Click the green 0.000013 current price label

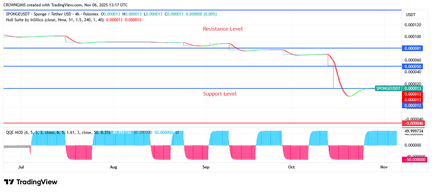tap(412, 88)
